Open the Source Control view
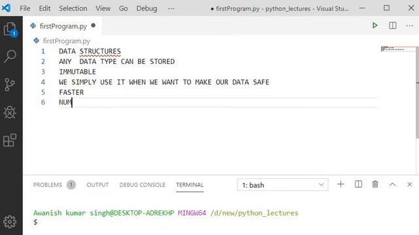Image resolution: width=419 pixels, height=235 pixels. 10,85
